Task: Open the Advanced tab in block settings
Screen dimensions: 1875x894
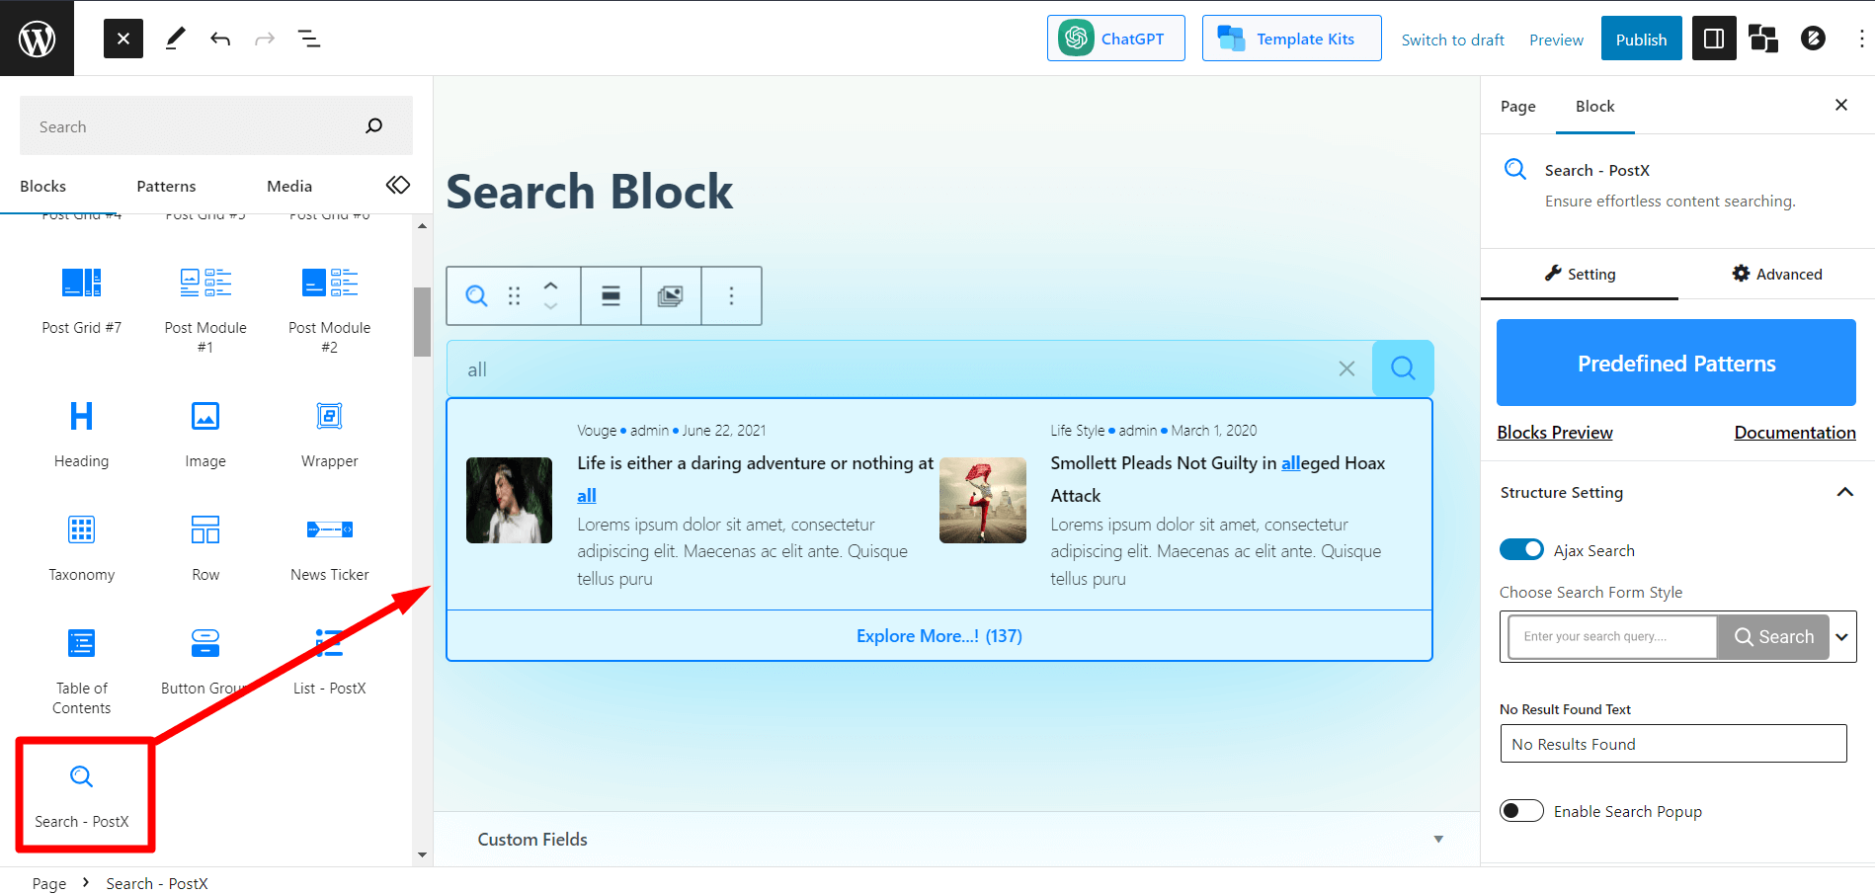Action: pyautogui.click(x=1777, y=274)
